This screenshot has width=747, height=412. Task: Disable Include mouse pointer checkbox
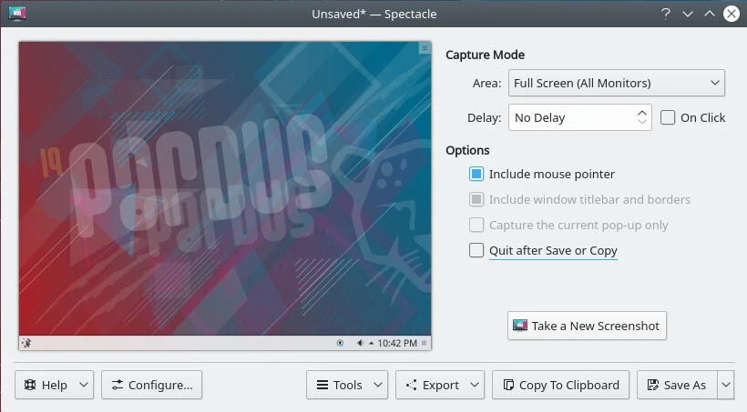(476, 174)
